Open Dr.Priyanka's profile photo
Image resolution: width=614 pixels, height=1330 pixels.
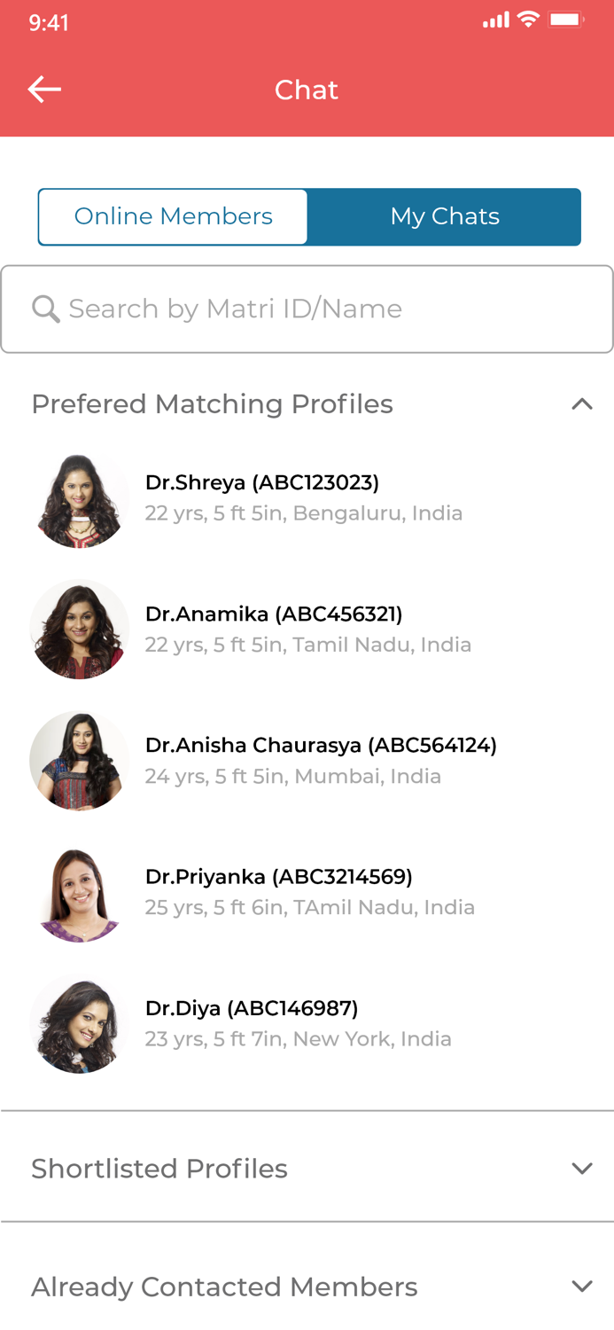pos(80,893)
